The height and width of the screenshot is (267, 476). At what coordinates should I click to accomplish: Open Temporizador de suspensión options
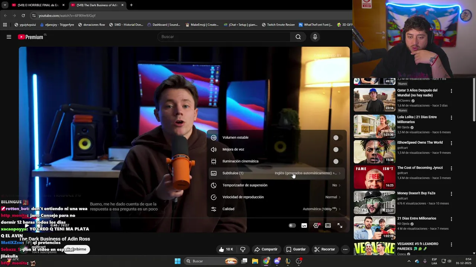pos(277,185)
